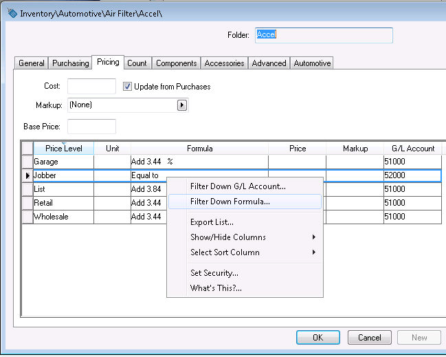
Task: Click the Cancel button
Action: pyautogui.click(x=370, y=338)
